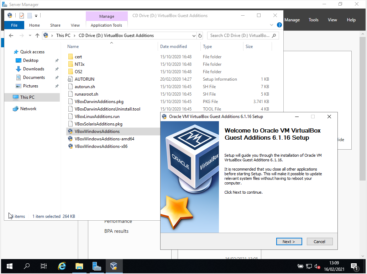The image size is (367, 274).
Task: Open the VirtualBox Guest Additions window from taskbar
Action: 114,266
